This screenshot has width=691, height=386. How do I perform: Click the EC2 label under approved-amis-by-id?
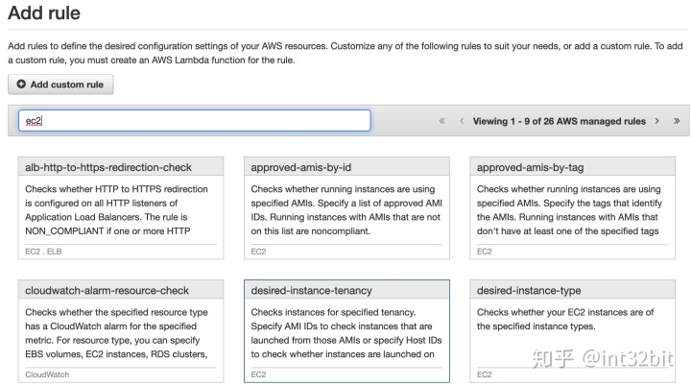pos(258,252)
